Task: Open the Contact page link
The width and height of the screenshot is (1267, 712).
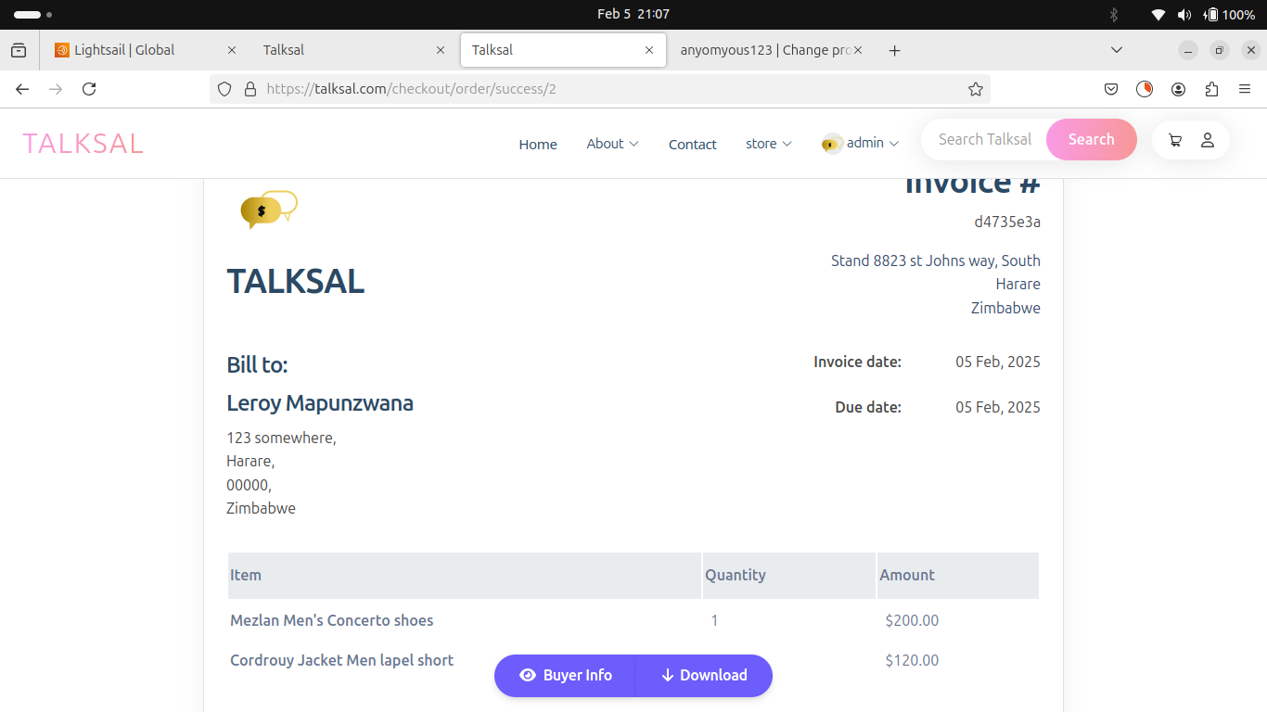Action: click(693, 144)
